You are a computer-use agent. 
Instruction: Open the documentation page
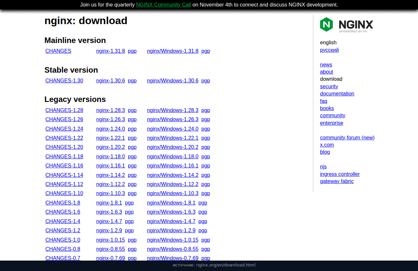click(337, 93)
